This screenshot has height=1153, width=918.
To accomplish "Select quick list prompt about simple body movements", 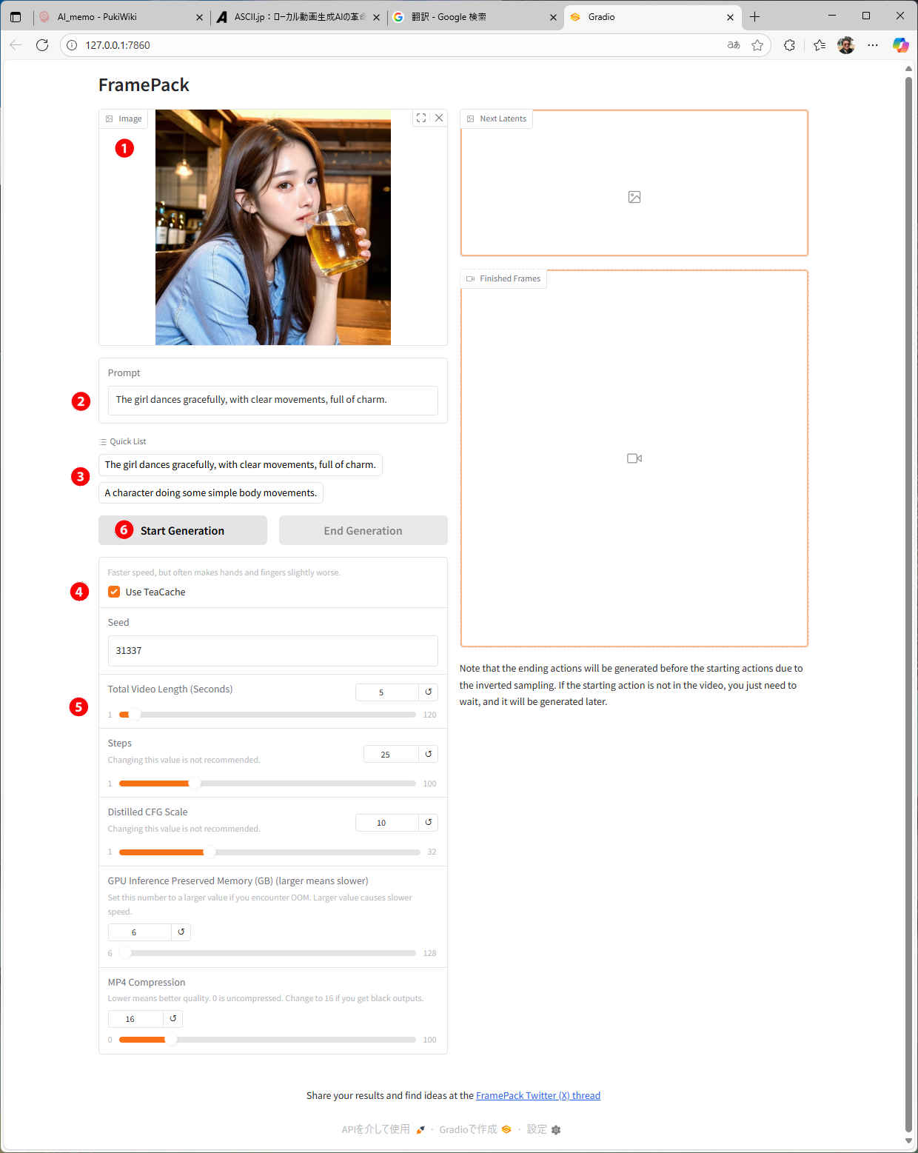I will [x=210, y=493].
